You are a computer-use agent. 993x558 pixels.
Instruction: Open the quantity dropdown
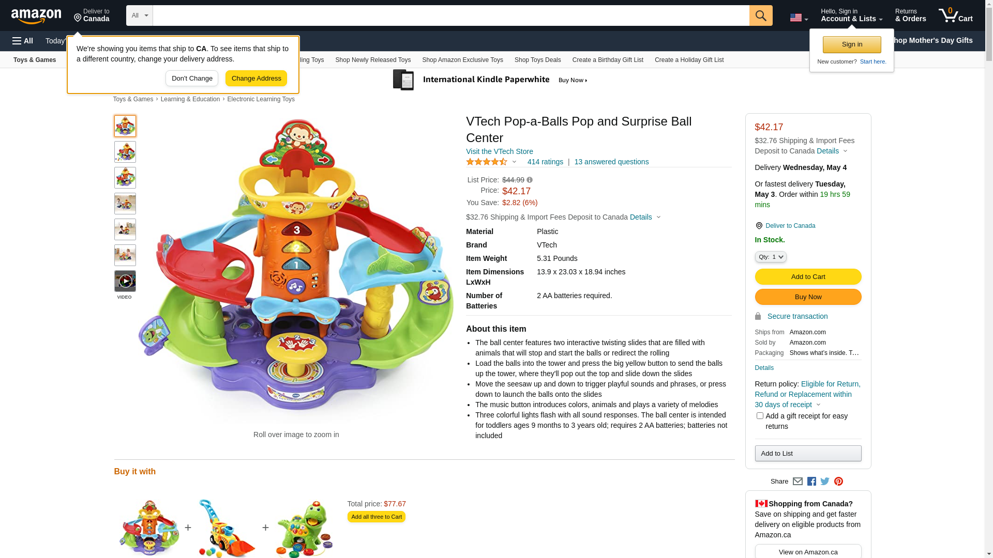(x=770, y=257)
